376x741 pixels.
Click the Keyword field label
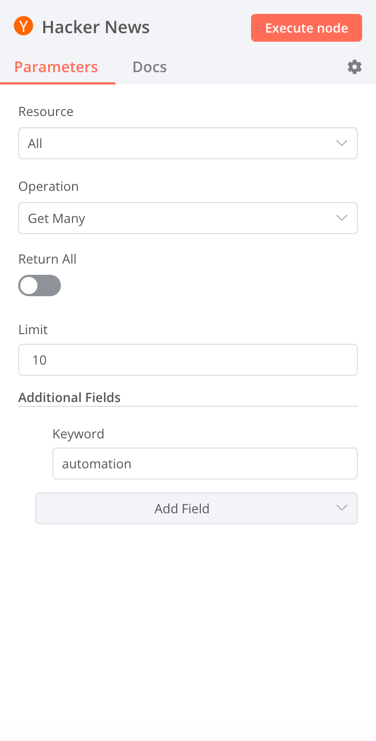79,434
